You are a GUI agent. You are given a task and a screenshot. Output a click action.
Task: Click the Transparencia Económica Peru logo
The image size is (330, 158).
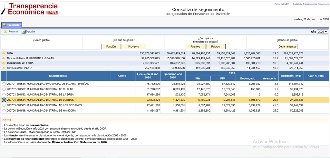coord(29,9)
